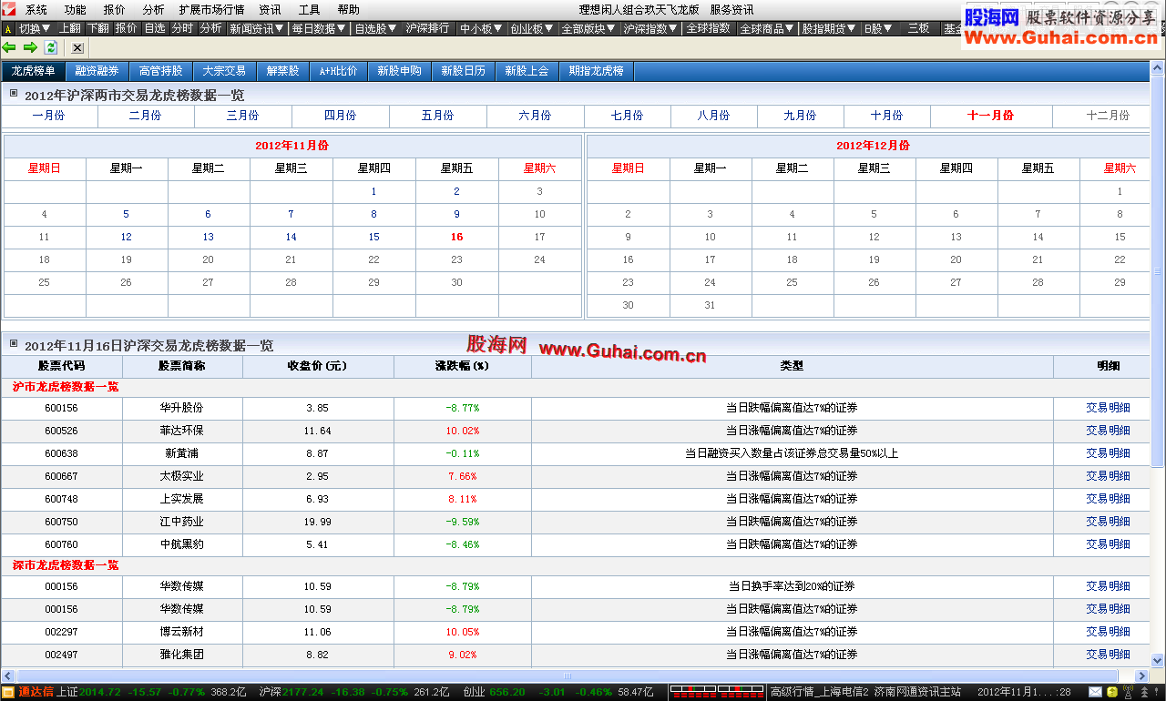Screen dimensions: 1166x701
Task: Close the page with the X toolbar button
Action: (77, 47)
